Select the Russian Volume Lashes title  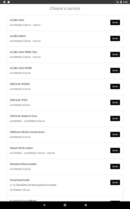23,164
